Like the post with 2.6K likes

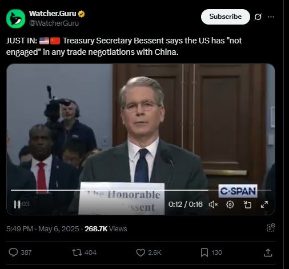(141, 252)
